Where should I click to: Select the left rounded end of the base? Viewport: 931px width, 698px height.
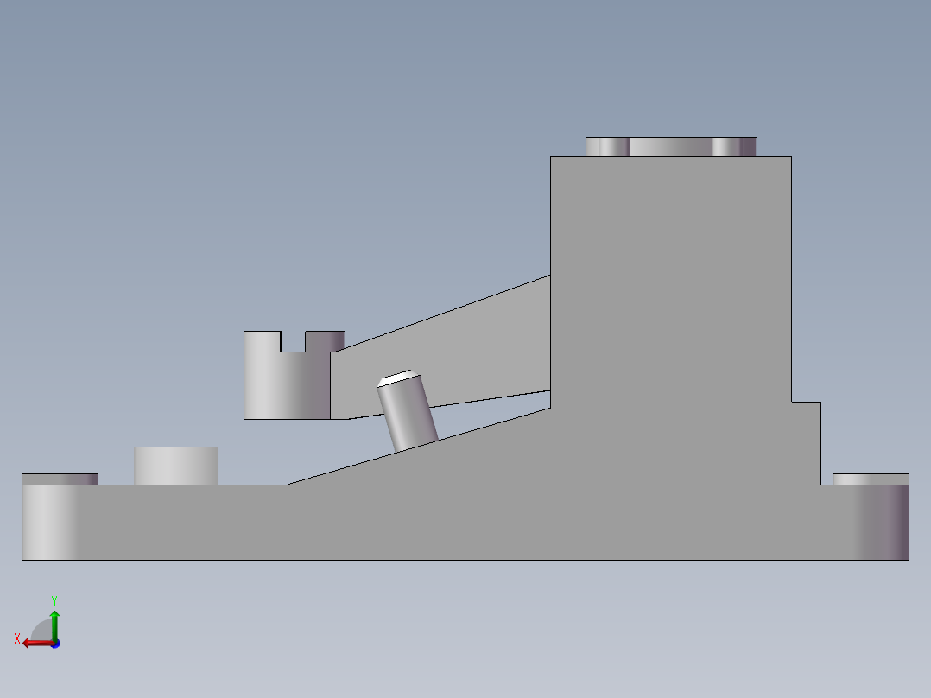pos(50,522)
